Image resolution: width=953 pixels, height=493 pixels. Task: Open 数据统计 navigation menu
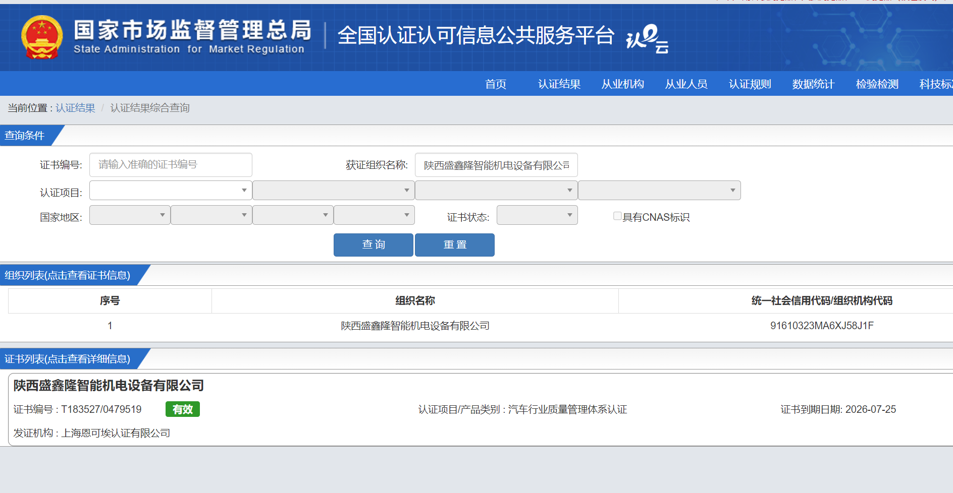(814, 84)
